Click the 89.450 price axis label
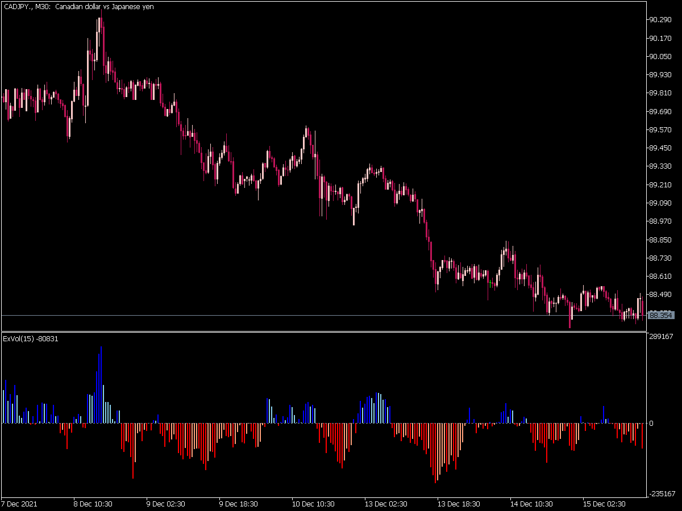The height and width of the screenshot is (511, 682). coord(660,148)
